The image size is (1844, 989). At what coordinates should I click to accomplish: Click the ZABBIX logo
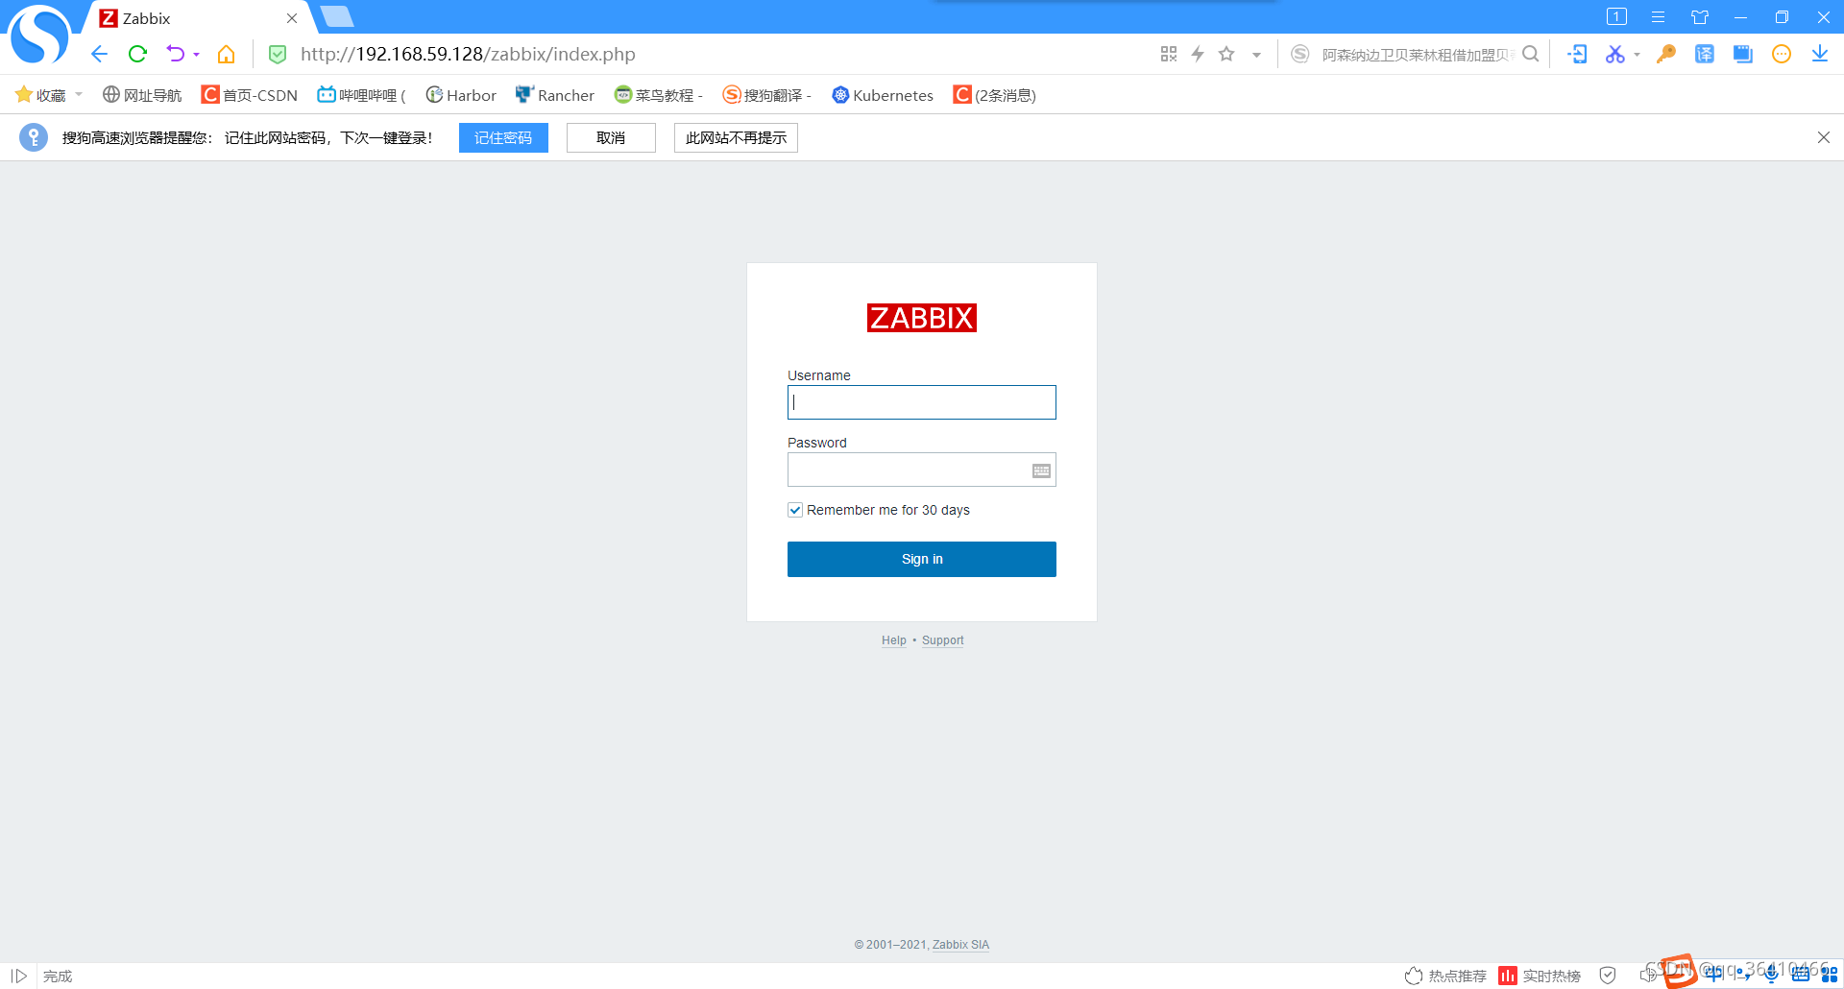(x=922, y=318)
